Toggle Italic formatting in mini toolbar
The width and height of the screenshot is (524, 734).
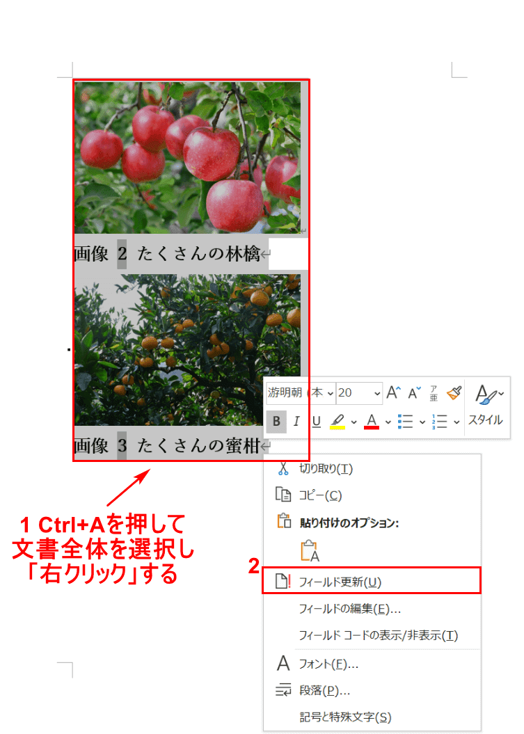296,421
